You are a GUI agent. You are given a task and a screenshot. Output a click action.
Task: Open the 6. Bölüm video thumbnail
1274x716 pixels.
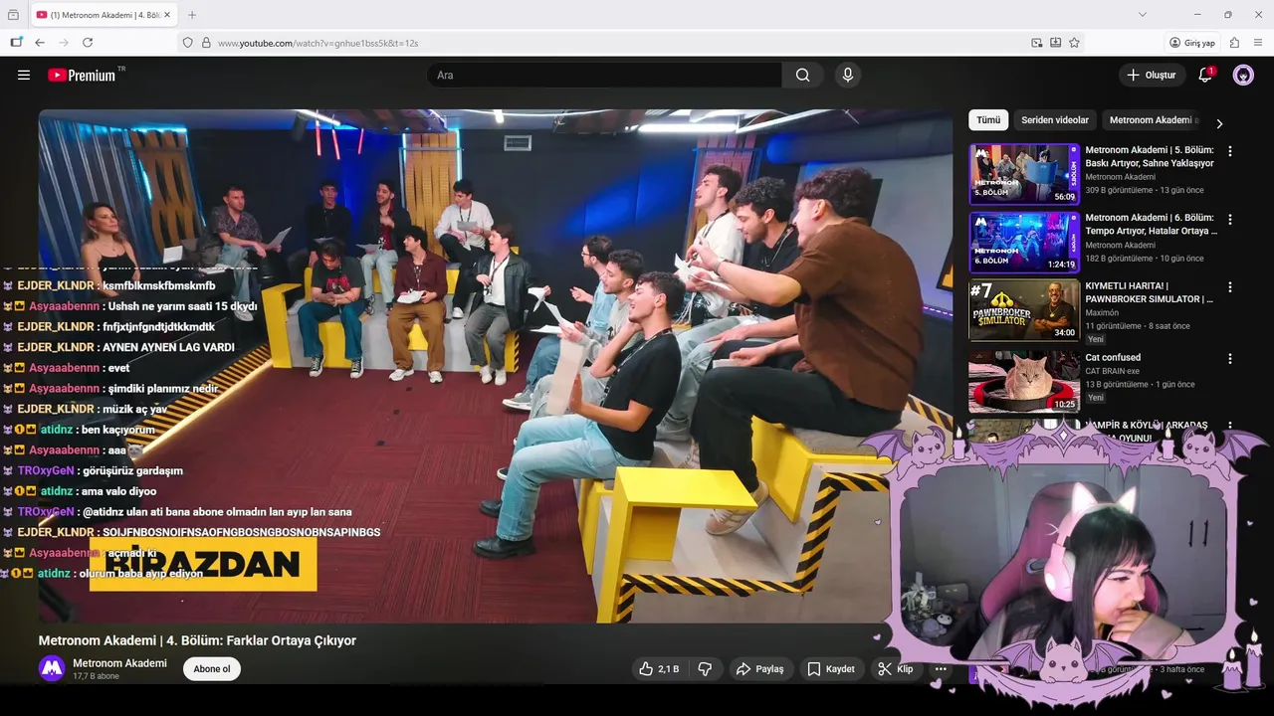click(1024, 242)
